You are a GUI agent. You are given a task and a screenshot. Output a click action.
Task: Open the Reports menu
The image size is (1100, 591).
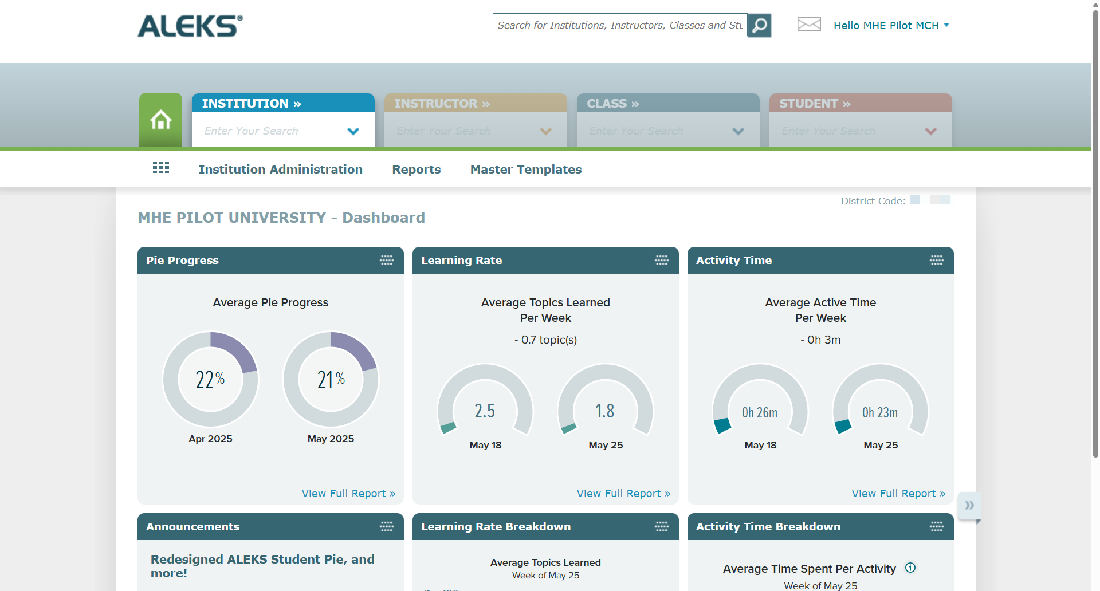click(x=417, y=170)
